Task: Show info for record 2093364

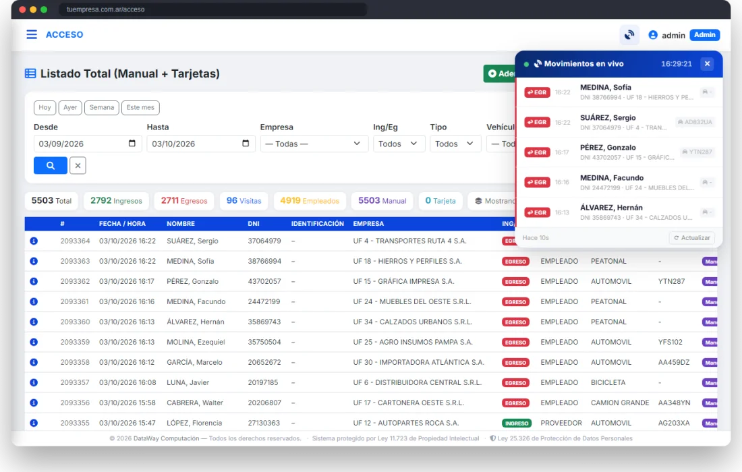Action: click(34, 241)
